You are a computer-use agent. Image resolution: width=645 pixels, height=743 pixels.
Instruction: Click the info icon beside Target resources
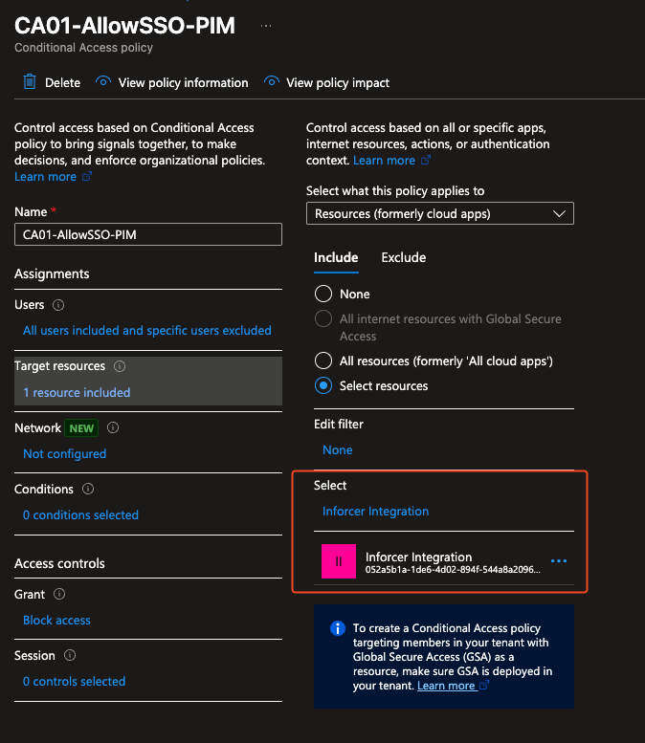tap(120, 366)
